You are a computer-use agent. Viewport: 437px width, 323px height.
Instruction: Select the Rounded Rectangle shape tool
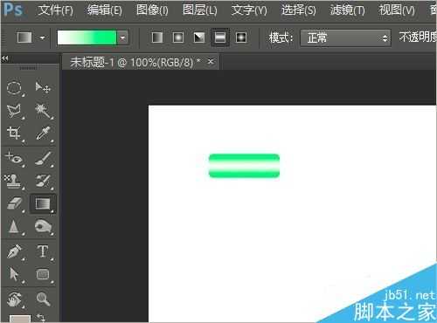pyautogui.click(x=43, y=274)
